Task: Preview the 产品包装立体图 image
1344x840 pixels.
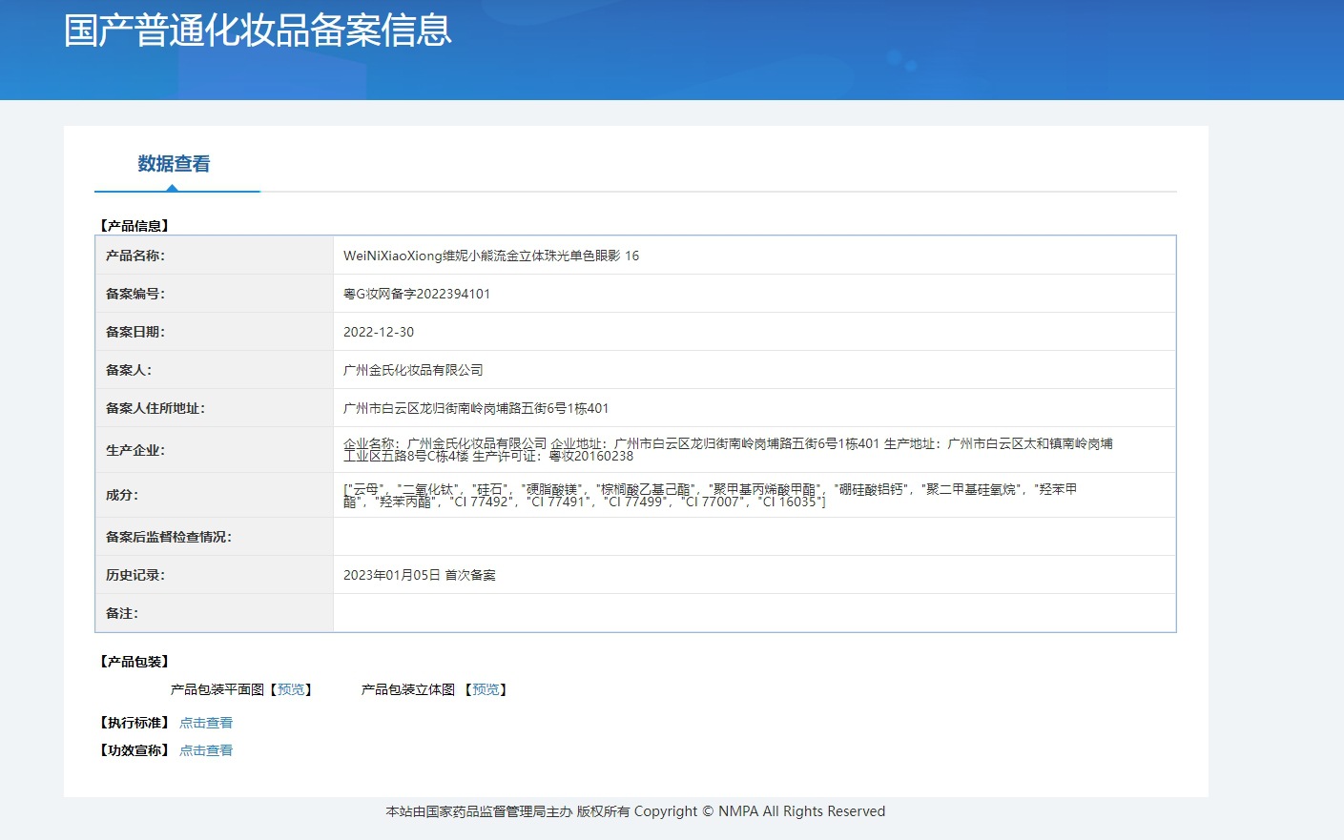Action: (x=486, y=689)
